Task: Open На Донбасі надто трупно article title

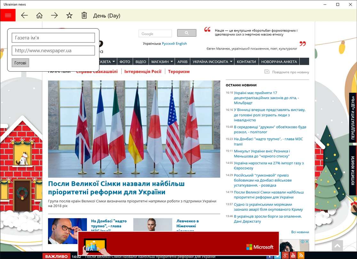Action: point(108,224)
